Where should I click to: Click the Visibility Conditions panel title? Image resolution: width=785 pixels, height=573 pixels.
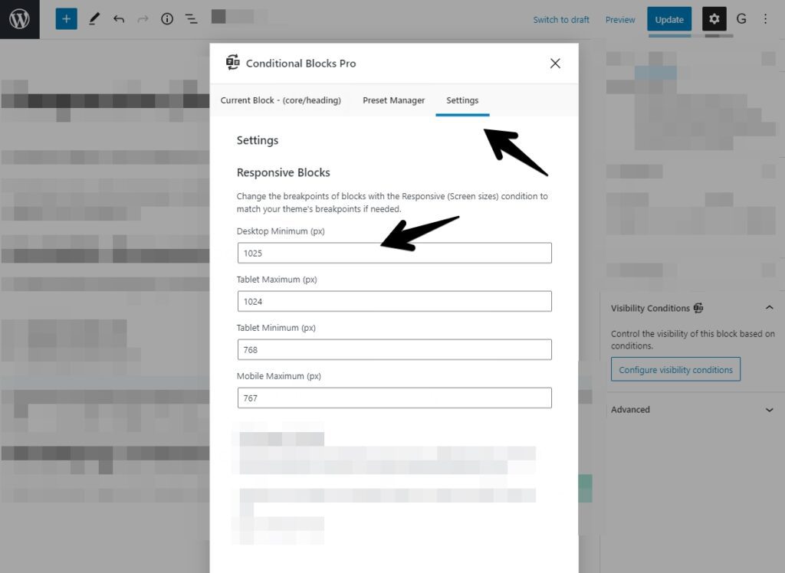650,308
